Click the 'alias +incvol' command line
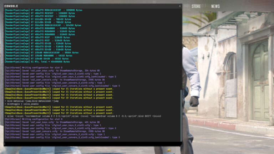This screenshot has height=154, width=274. [x=82, y=116]
